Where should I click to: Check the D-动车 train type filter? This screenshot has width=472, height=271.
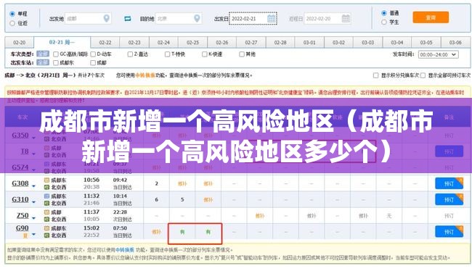click(x=93, y=54)
